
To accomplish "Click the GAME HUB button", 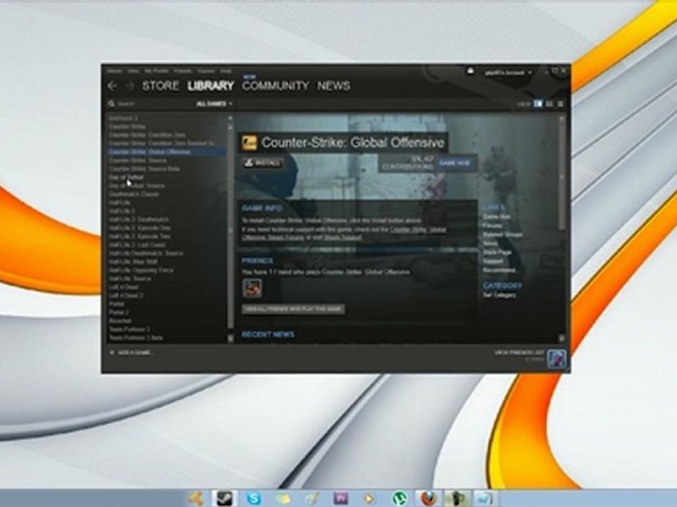I will pos(455,163).
